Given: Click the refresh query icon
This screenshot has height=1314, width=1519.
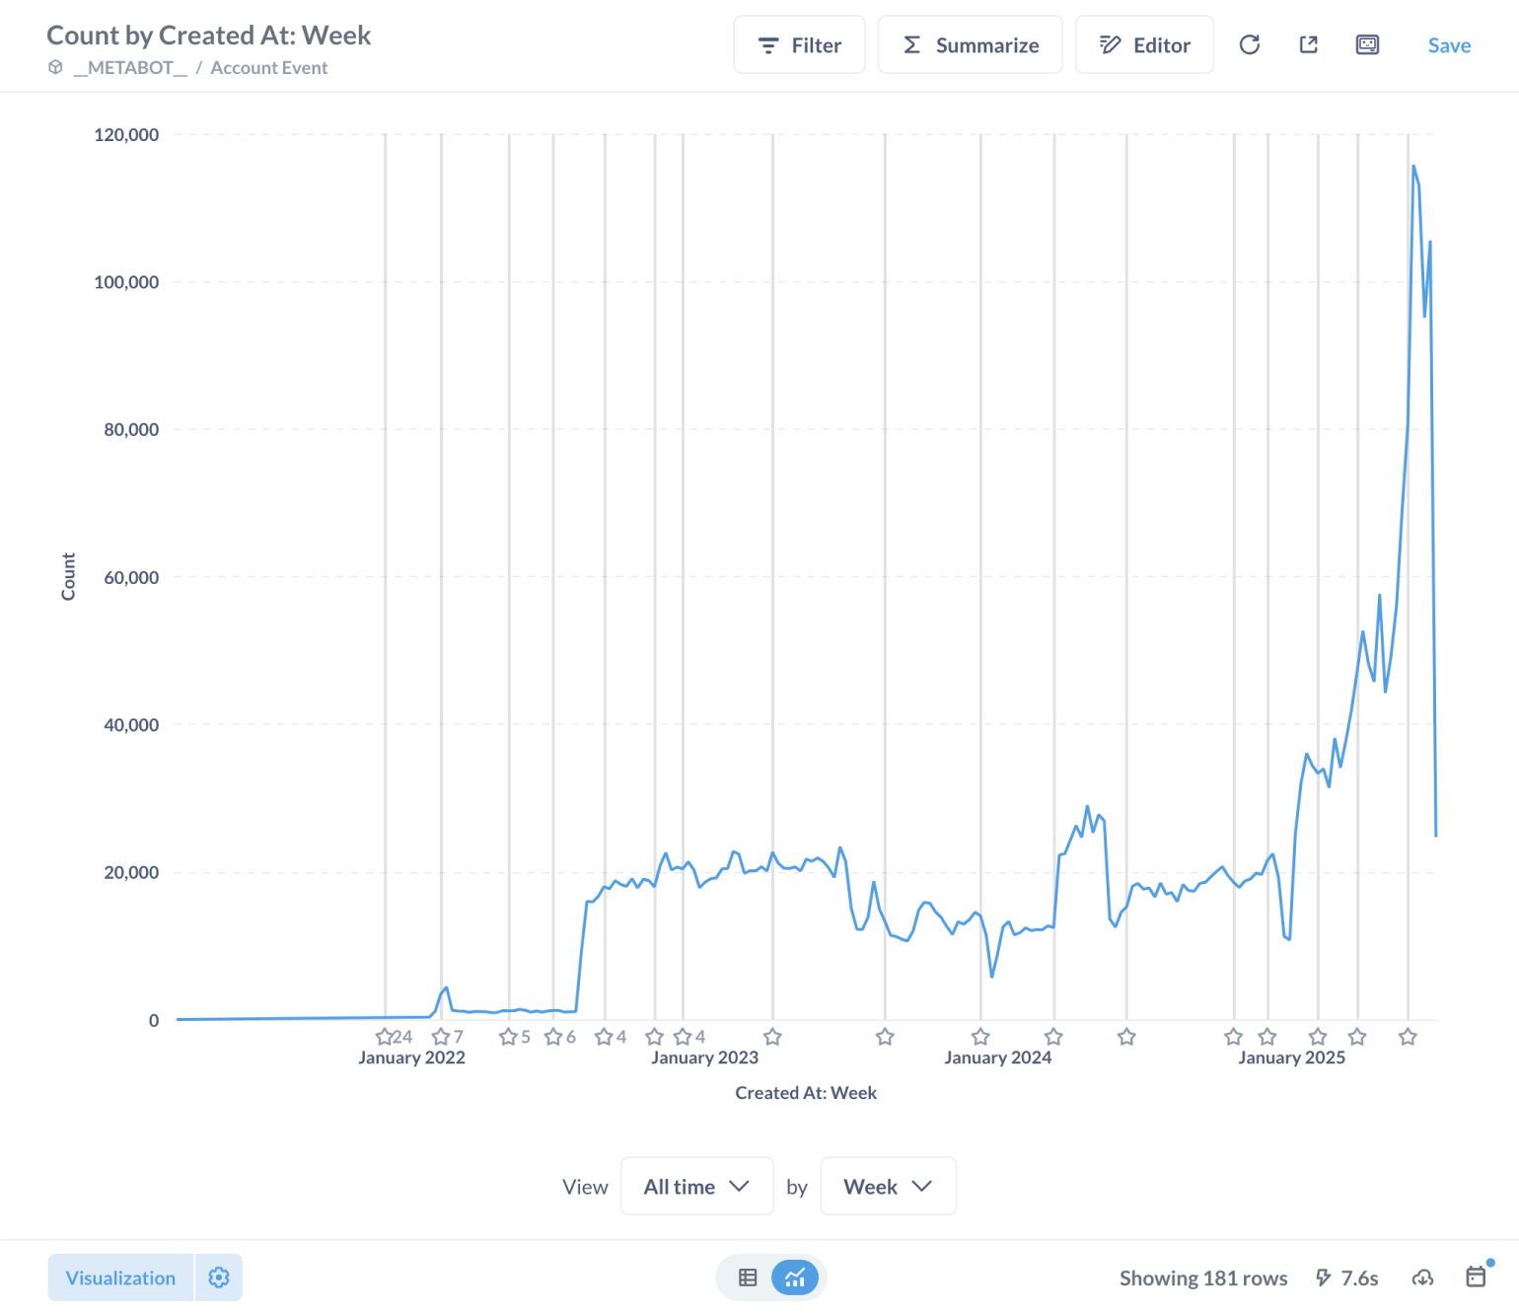Looking at the screenshot, I should 1249,44.
